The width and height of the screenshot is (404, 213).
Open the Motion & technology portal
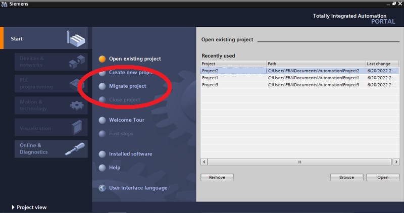51,105
